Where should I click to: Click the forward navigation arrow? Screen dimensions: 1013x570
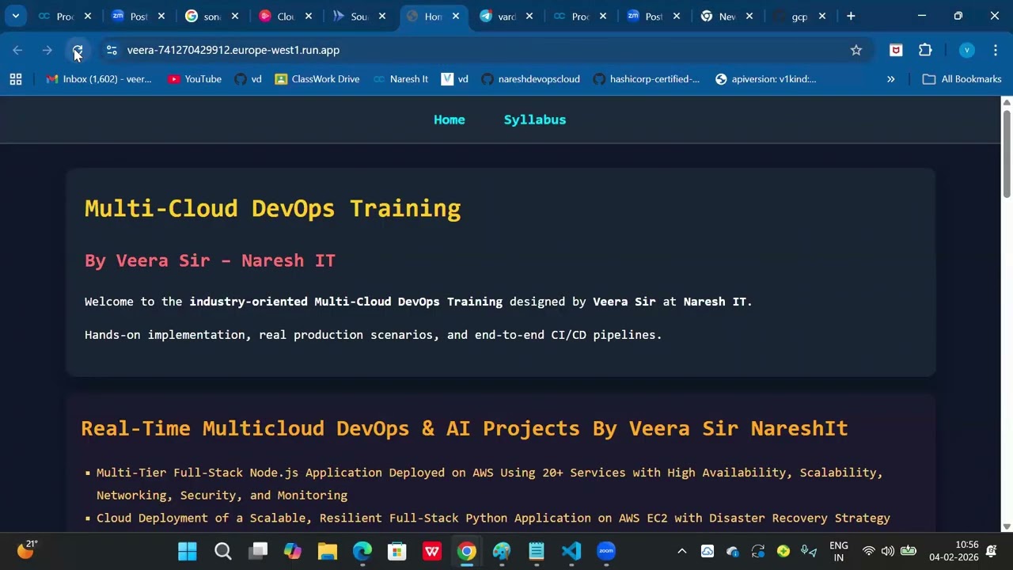pos(47,50)
